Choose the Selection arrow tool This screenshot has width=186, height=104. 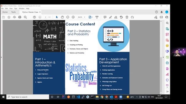57,17
